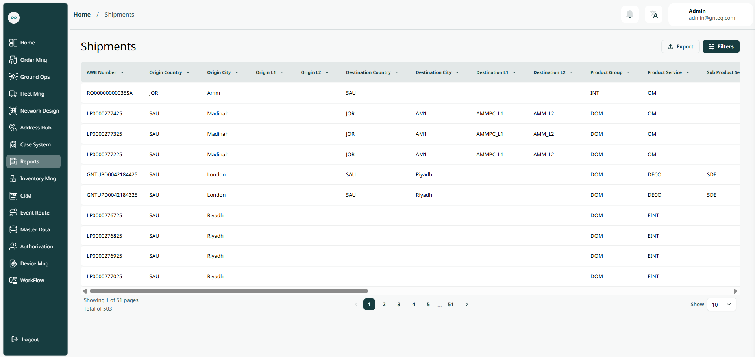Image resolution: width=755 pixels, height=357 pixels.
Task: Expand the AWB Number column dropdown
Action: (122, 72)
